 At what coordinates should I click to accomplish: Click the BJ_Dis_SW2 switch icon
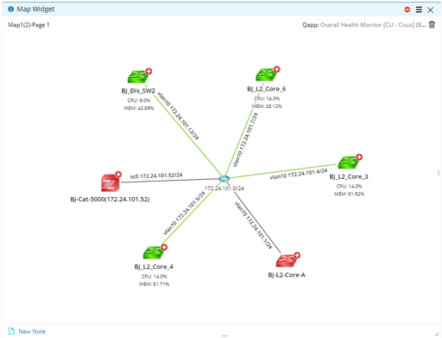tap(138, 77)
